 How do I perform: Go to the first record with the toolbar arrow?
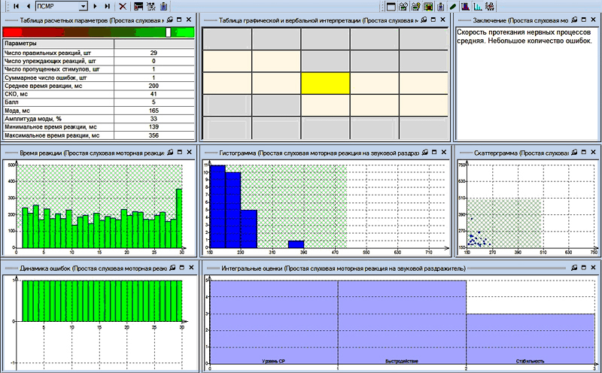tap(16, 6)
